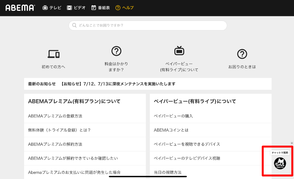
Task: Click the devices icon above 初めての方へ
Action: (54, 54)
